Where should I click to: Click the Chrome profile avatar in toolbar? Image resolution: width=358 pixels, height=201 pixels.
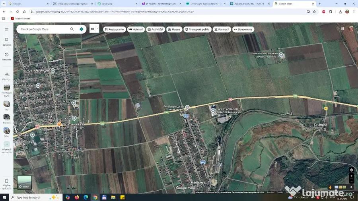click(x=347, y=12)
